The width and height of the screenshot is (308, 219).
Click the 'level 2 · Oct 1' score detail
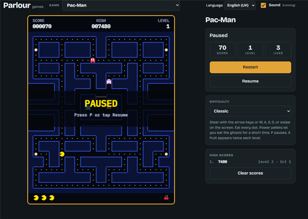(274, 162)
